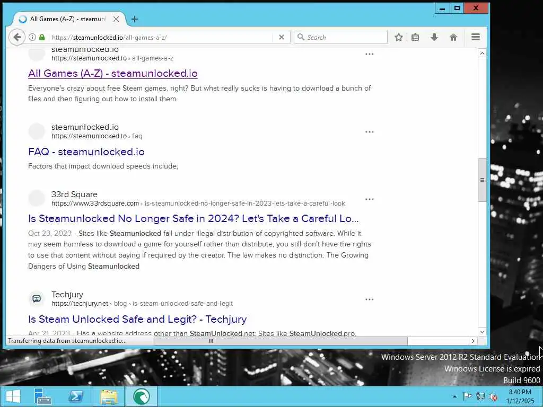Stop loading with the X in address bar
This screenshot has height=407, width=543.
(282, 37)
